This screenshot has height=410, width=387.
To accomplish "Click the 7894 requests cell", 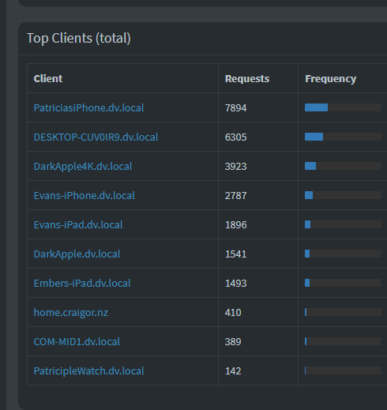I will click(235, 107).
